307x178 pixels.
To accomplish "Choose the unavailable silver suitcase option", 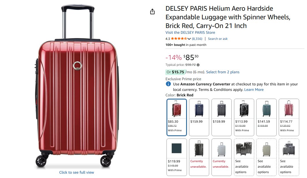I will tap(221, 157).
